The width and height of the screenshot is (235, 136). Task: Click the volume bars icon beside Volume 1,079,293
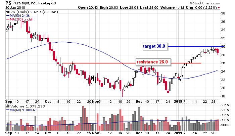[x=8, y=106]
